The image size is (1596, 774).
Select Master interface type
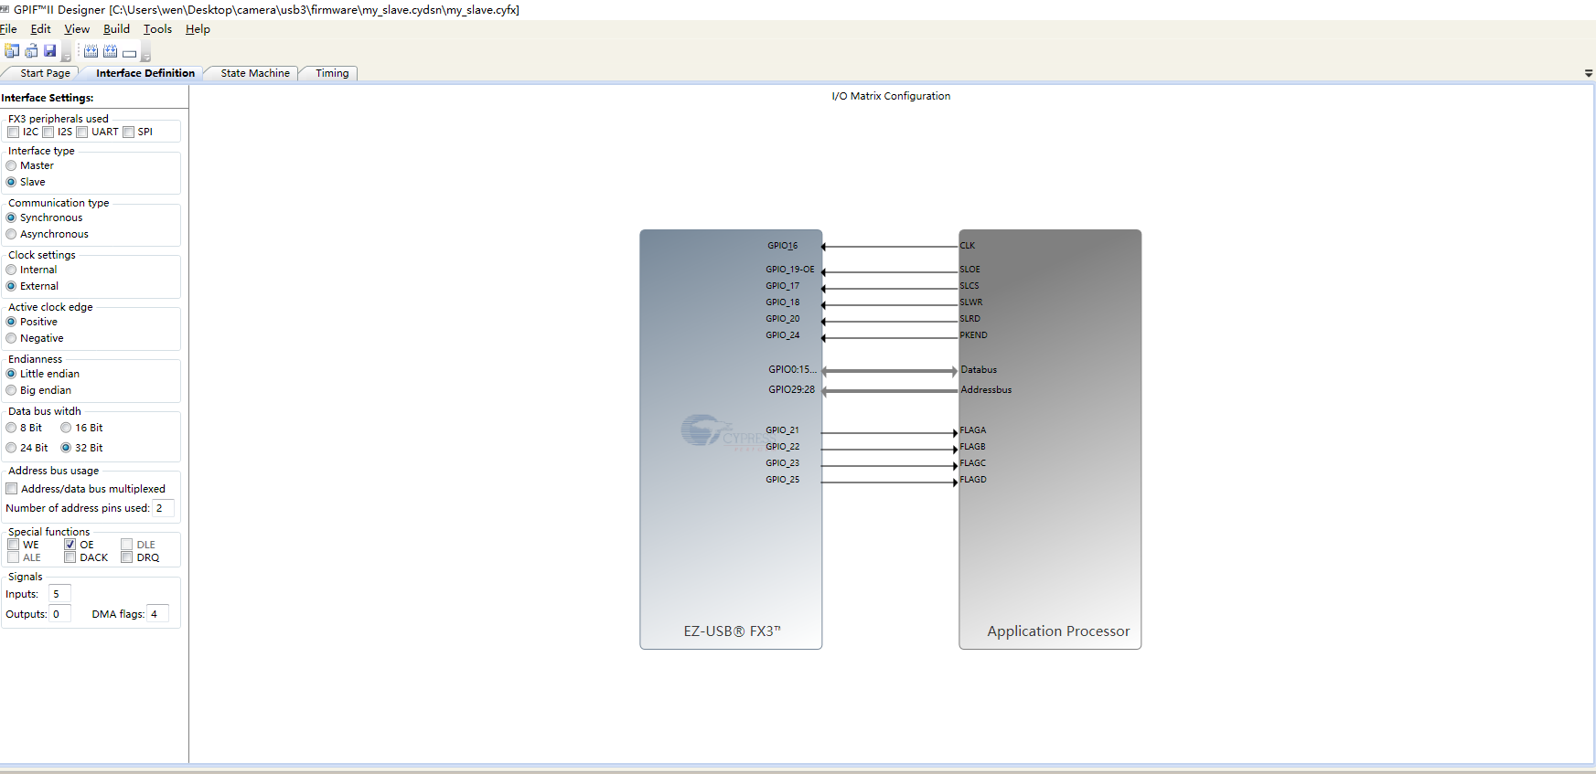click(11, 166)
